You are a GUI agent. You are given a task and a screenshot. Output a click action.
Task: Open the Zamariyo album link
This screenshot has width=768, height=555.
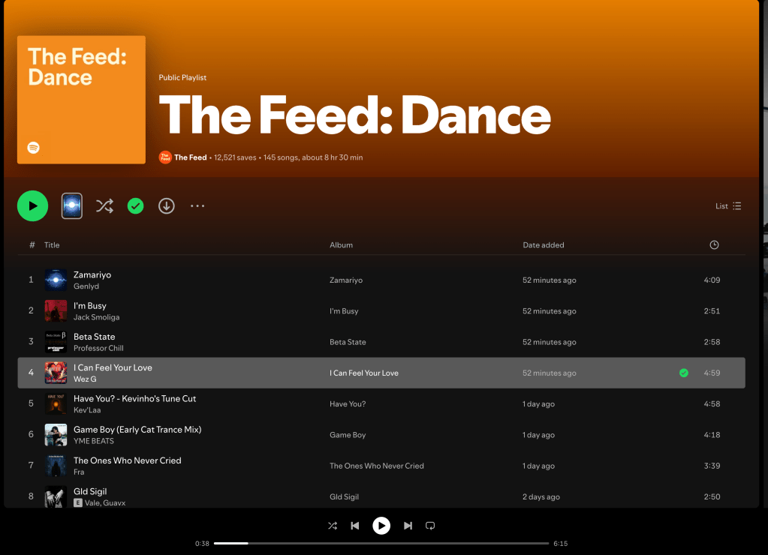(346, 280)
